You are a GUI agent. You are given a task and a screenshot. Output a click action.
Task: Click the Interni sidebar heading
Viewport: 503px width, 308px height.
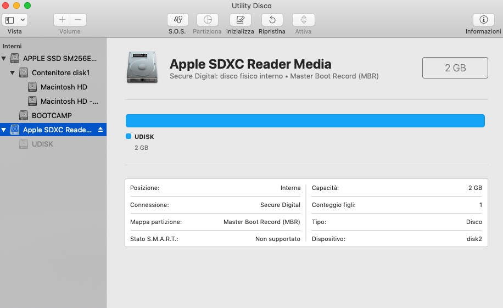click(12, 46)
